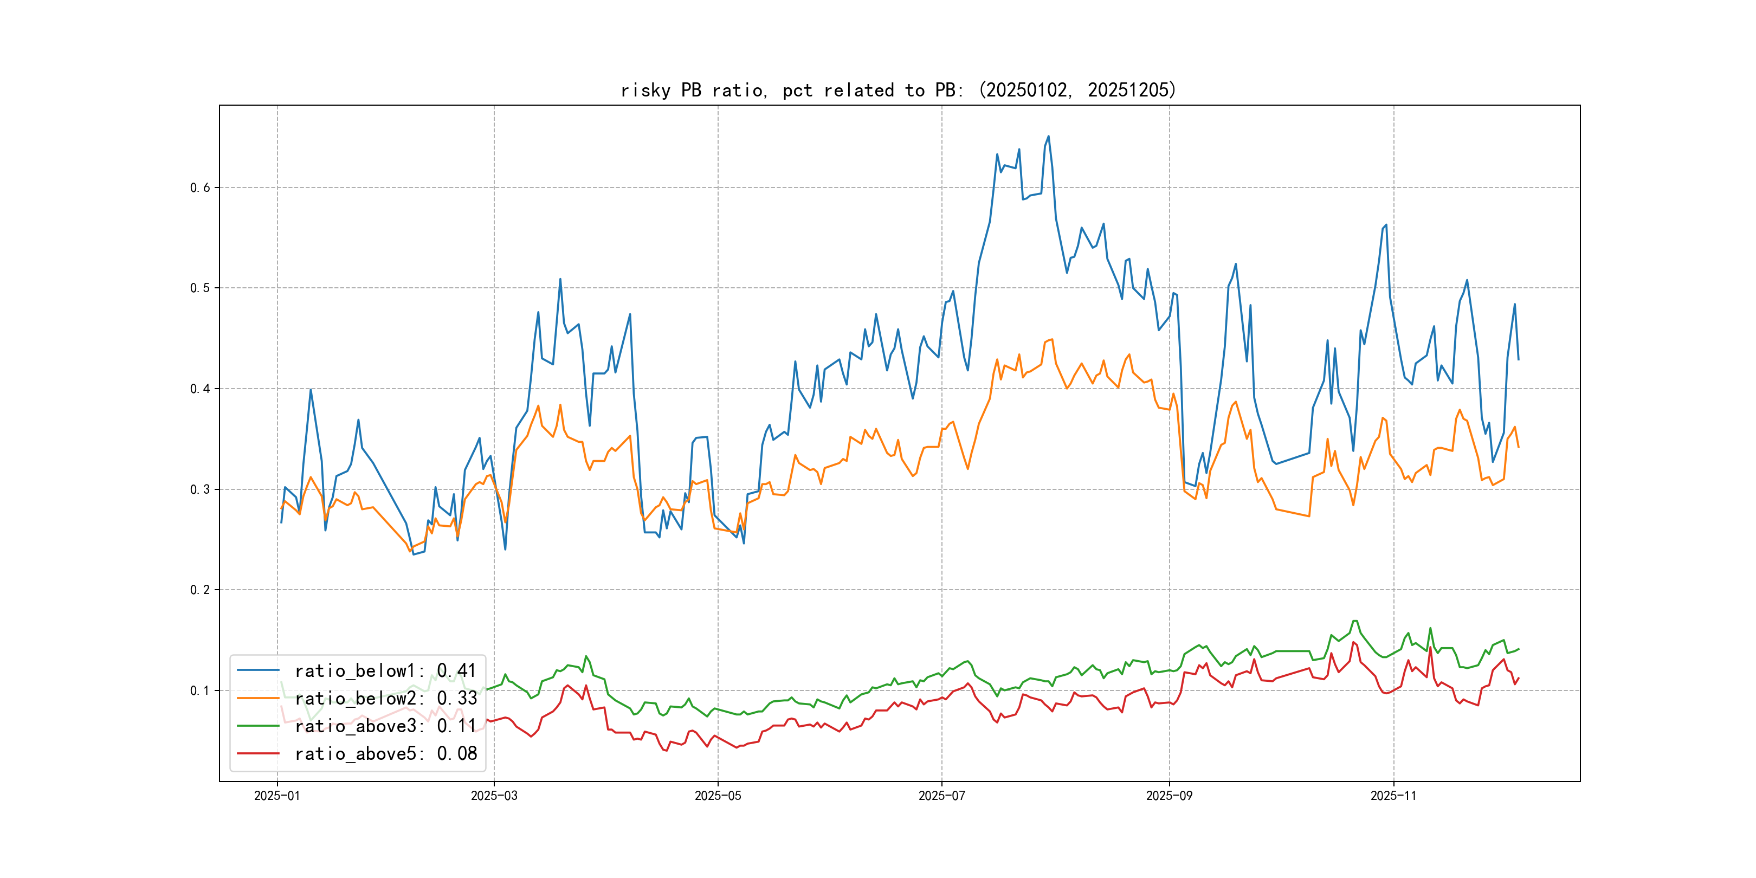Click the 2025-03 x-axis tick label
1756x878 pixels.
point(494,796)
